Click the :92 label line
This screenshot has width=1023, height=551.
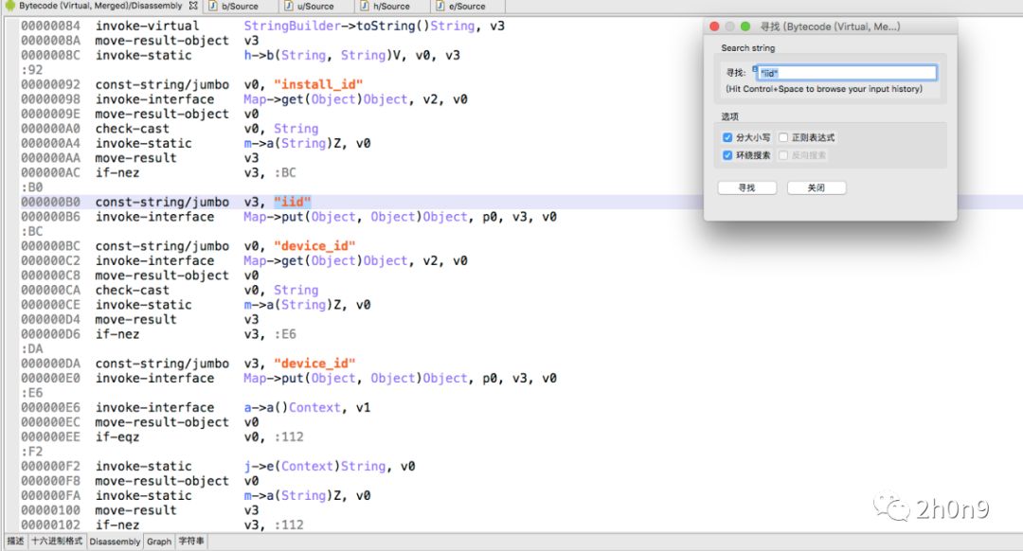click(x=32, y=70)
